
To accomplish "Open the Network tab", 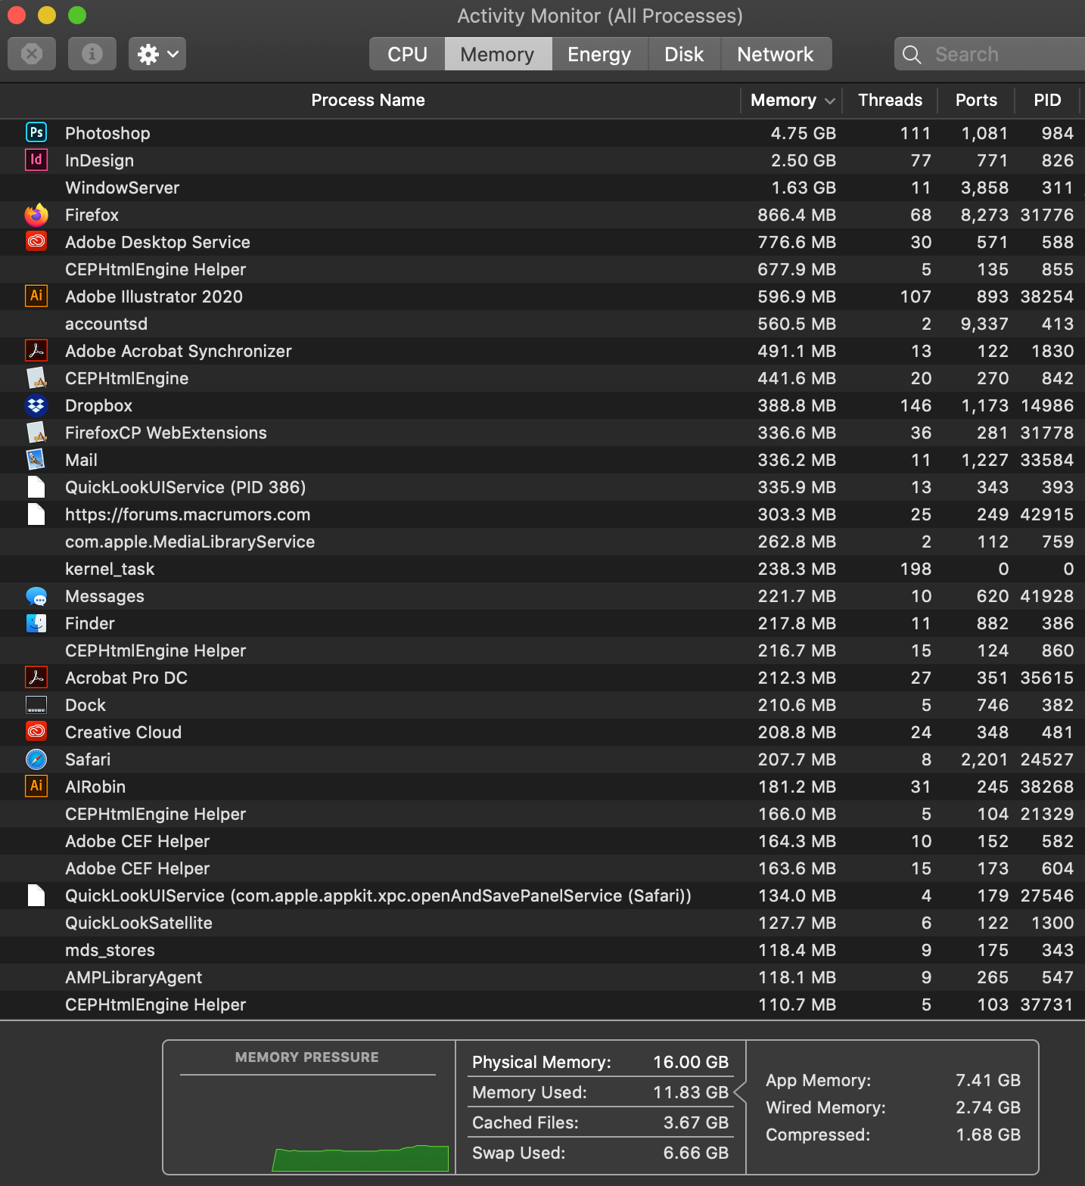I will pos(776,54).
